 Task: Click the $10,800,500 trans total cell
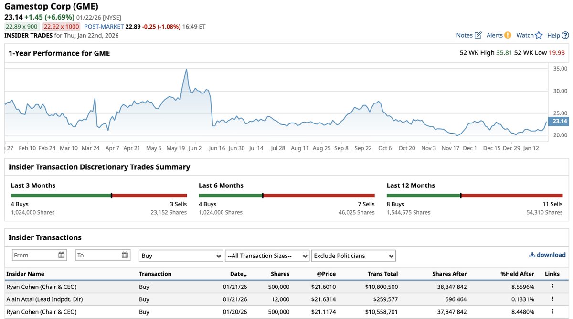(381, 287)
